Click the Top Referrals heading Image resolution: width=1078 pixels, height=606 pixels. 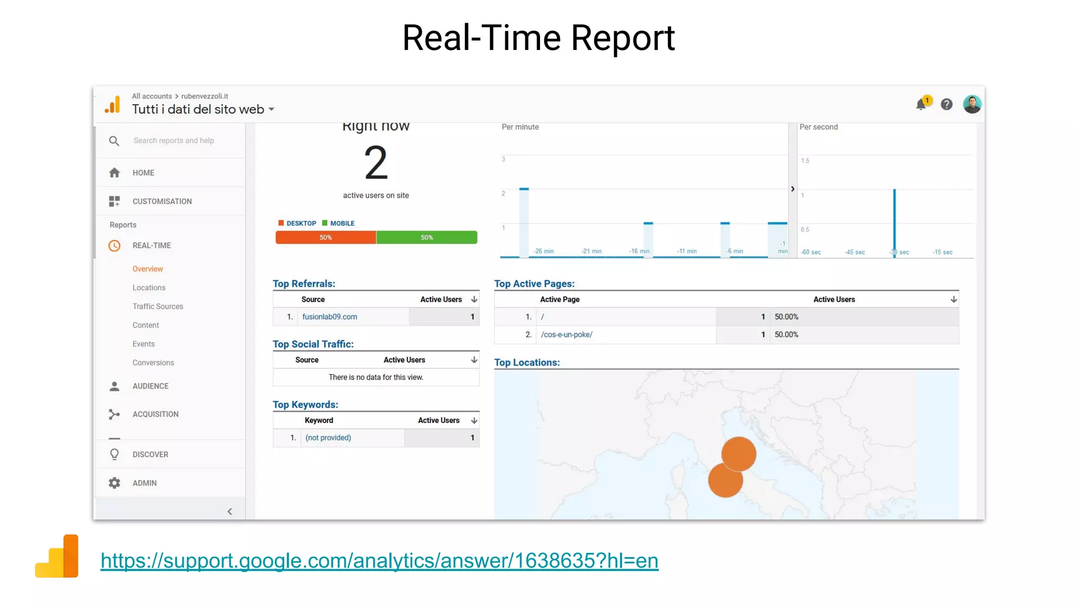(304, 284)
